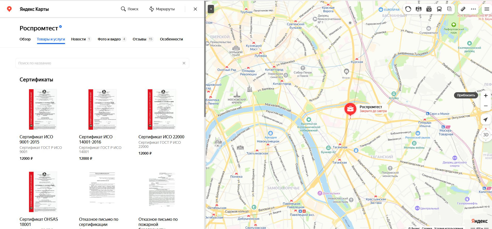Enable street panoramas on the map
This screenshot has height=229, width=492.
coord(419,9)
